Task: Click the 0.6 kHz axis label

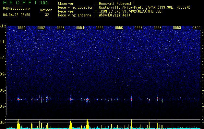Action: [x=3, y=123]
